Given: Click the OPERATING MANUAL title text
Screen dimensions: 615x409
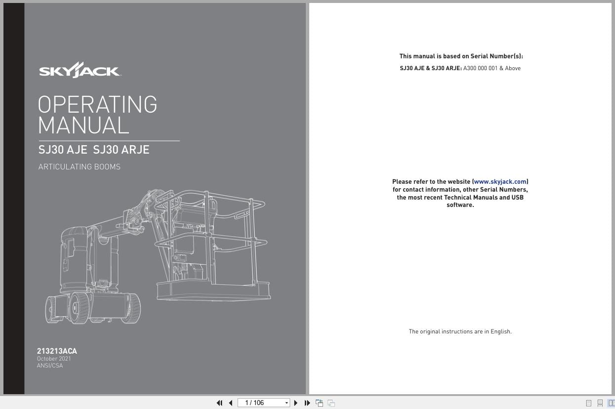Looking at the screenshot, I should (x=97, y=115).
